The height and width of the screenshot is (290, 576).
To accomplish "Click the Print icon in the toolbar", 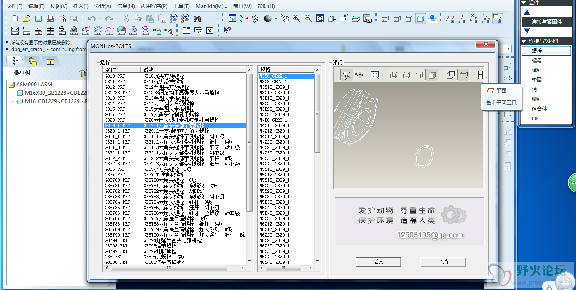I will click(x=50, y=19).
